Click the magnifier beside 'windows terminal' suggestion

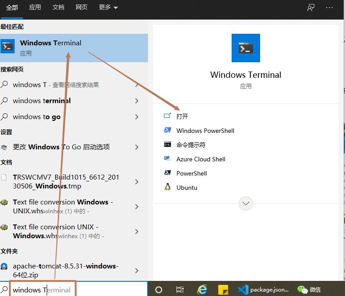pos(4,101)
